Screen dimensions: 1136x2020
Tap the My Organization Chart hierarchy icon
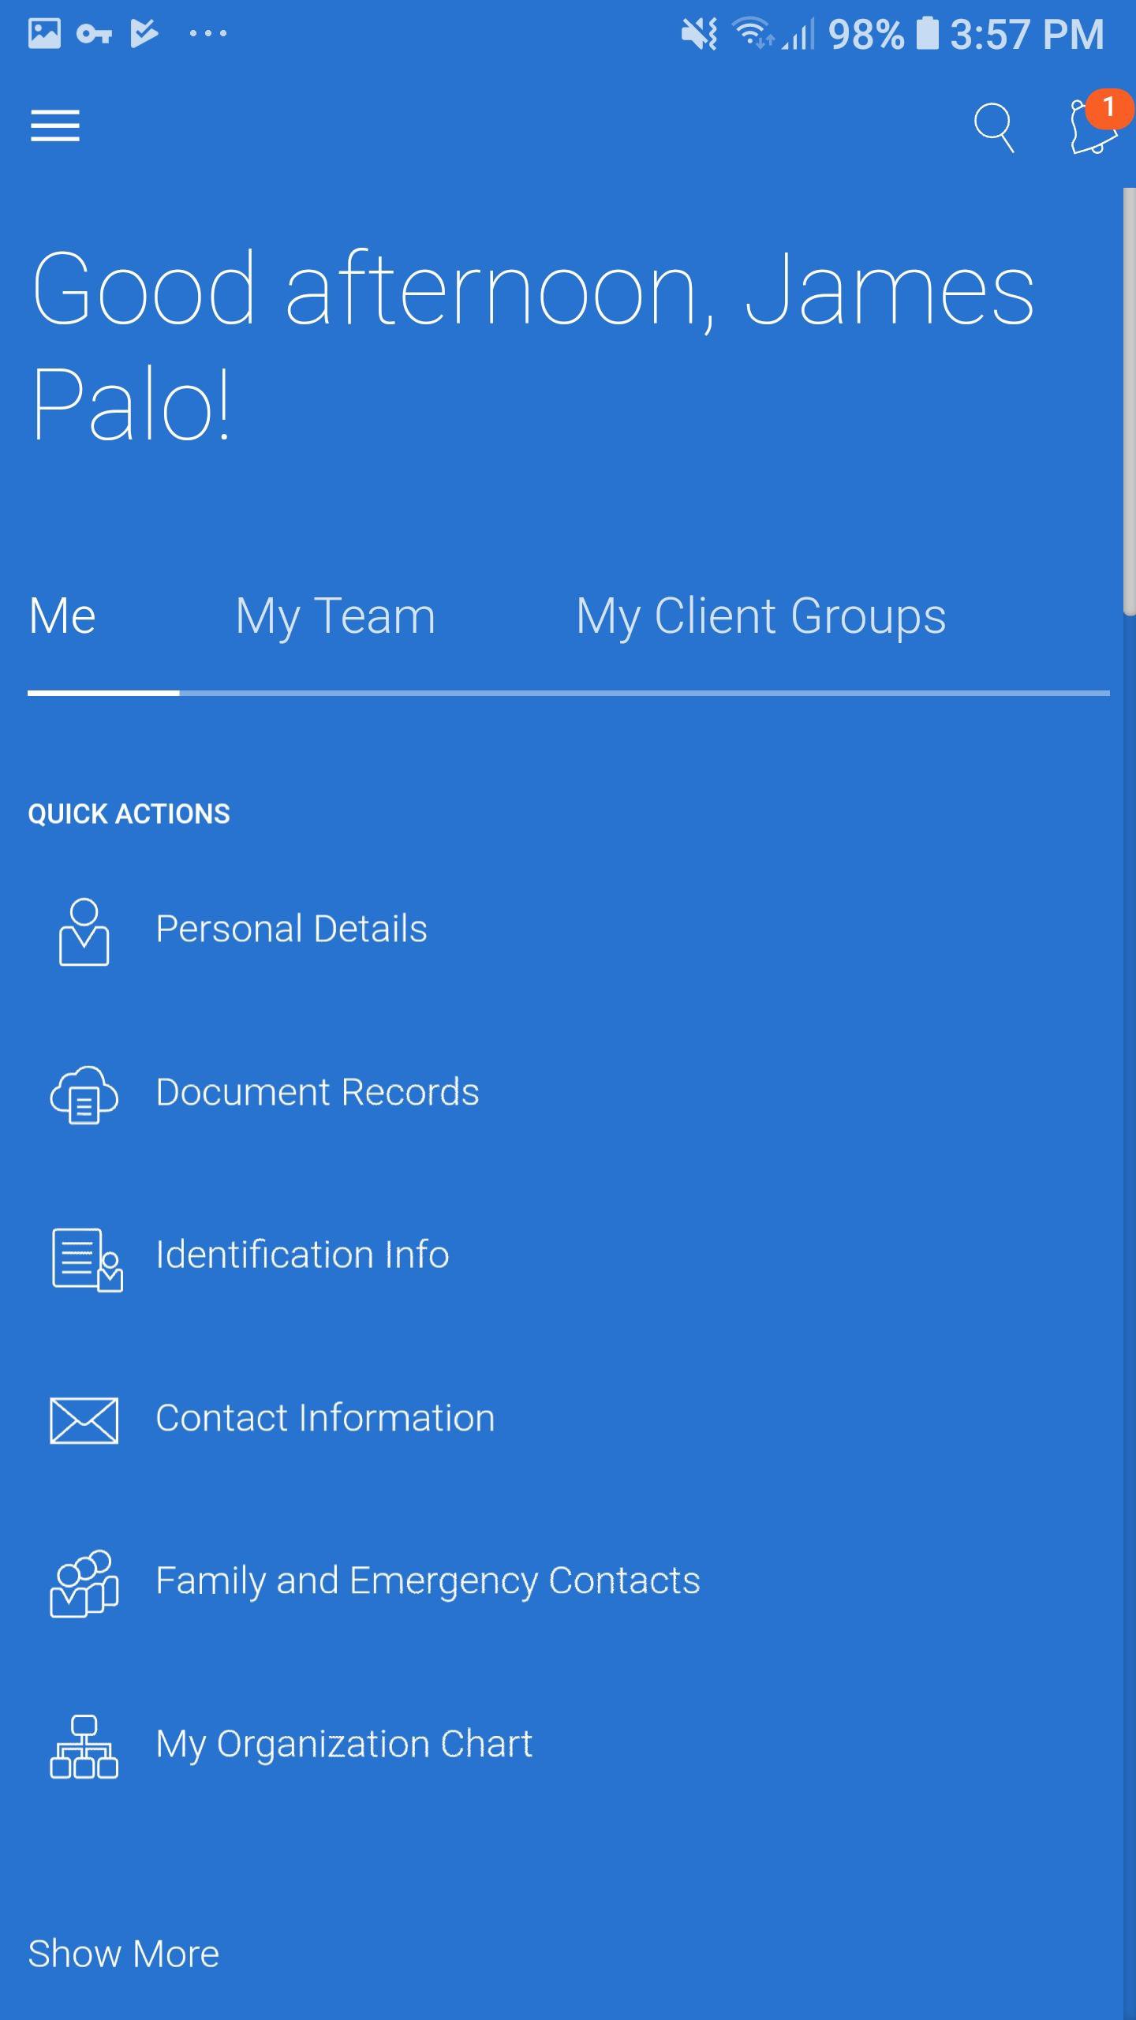84,1746
